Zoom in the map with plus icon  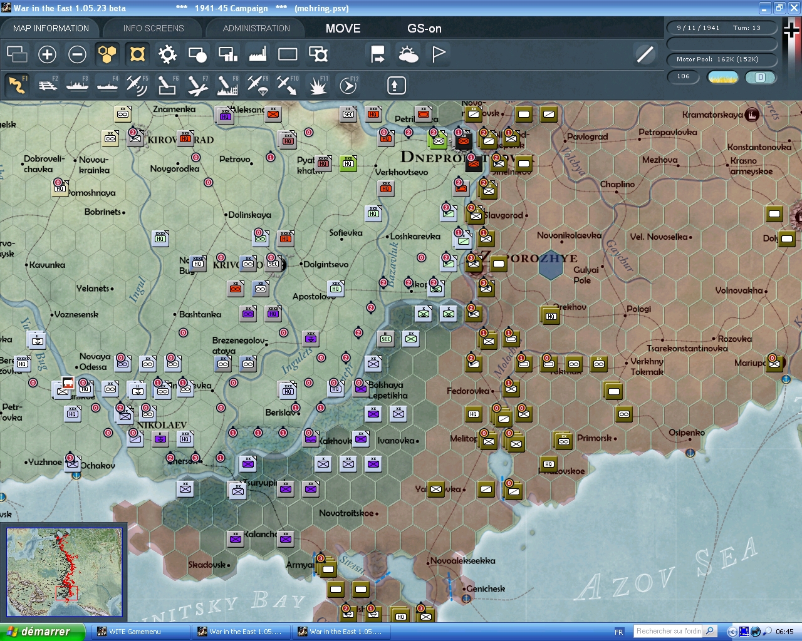[x=47, y=54]
